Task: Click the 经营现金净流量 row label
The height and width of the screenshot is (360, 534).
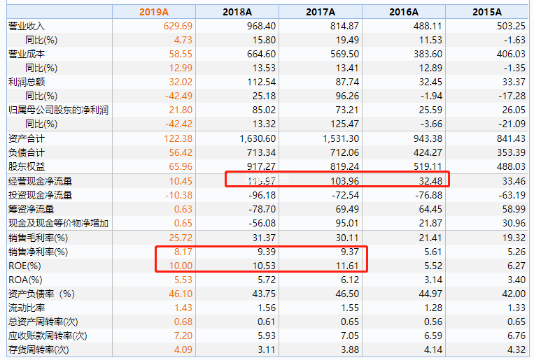Action: (x=40, y=181)
